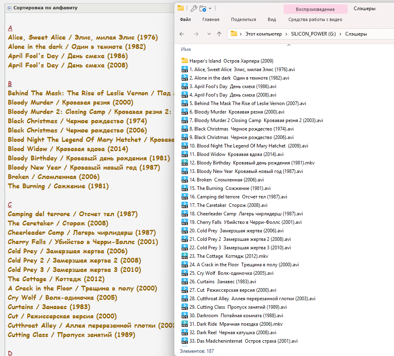Expand the chevron after 'SILICON_POWER (G:)'

click(x=340, y=34)
